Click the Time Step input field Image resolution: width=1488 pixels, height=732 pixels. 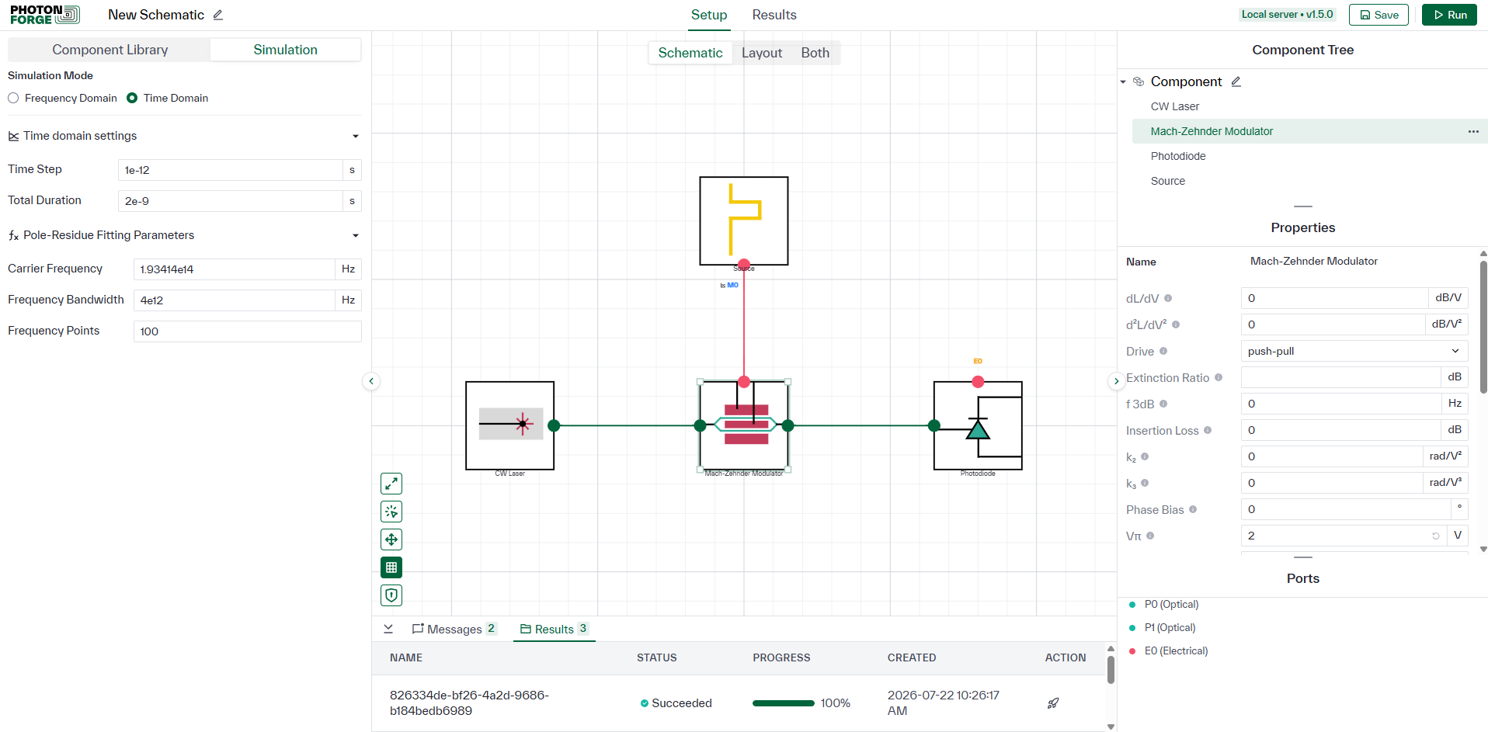pyautogui.click(x=231, y=170)
